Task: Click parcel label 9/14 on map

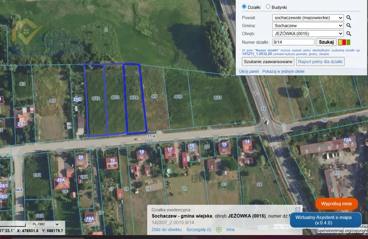Action: (134, 98)
